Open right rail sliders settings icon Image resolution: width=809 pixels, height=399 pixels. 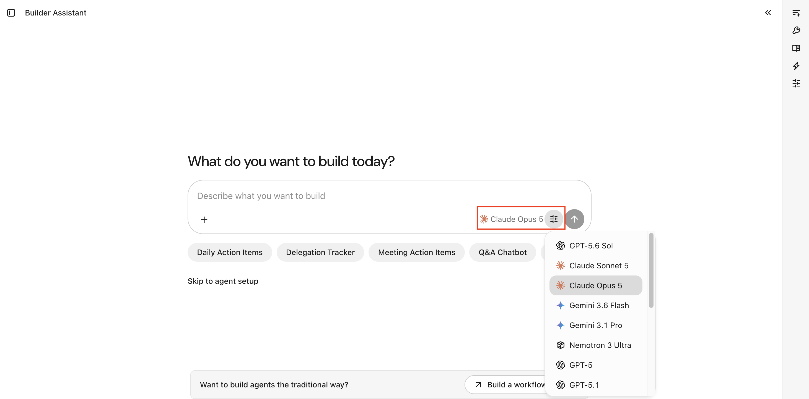coord(796,83)
